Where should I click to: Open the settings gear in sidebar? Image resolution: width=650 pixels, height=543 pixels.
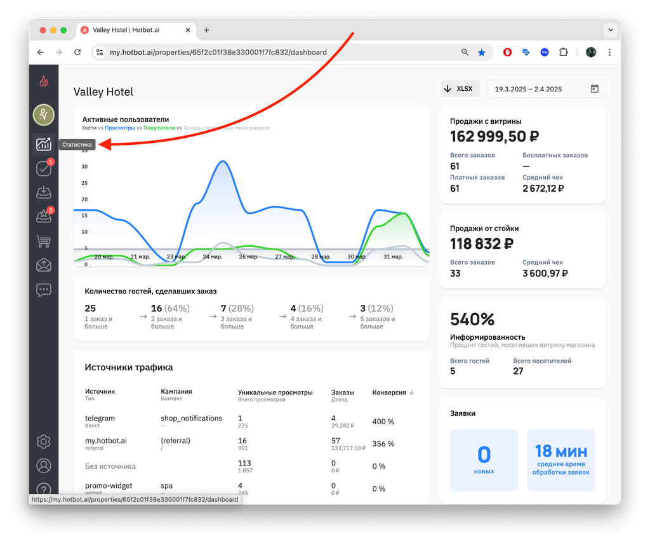[44, 441]
